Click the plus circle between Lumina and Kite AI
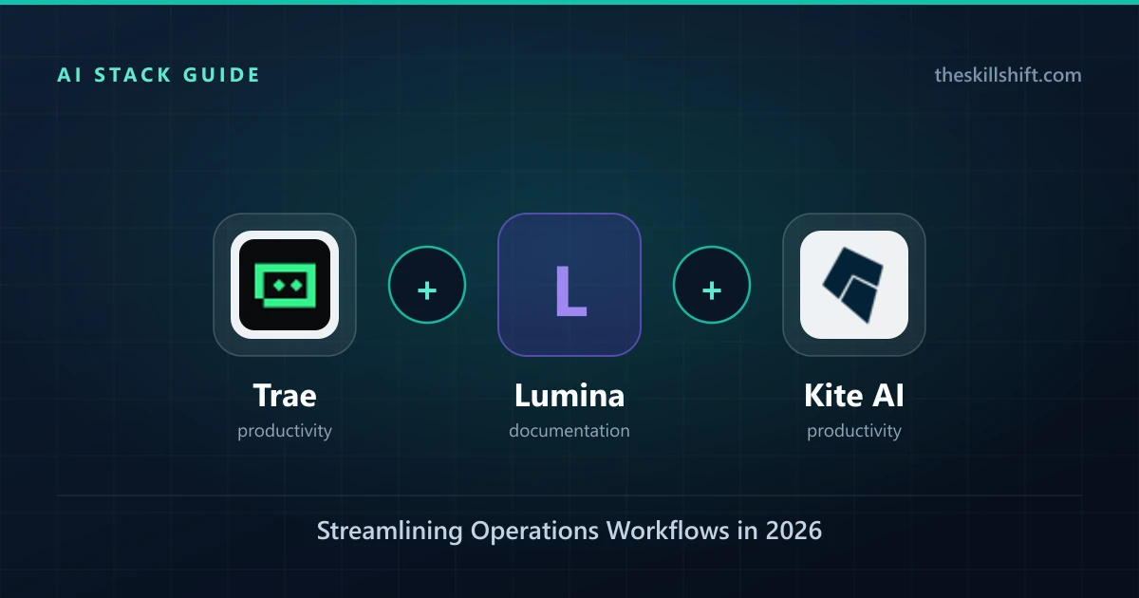Viewport: 1139px width, 598px height. pos(712,285)
